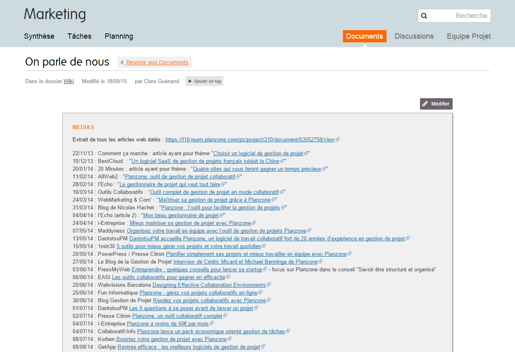The width and height of the screenshot is (515, 352).
Task: Click external icon after DantotsuPM accueille Planzone link
Action: 408,239
